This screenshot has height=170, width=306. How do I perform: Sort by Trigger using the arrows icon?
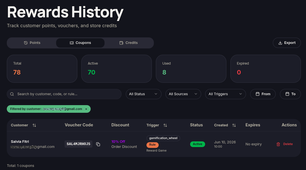coord(165,125)
